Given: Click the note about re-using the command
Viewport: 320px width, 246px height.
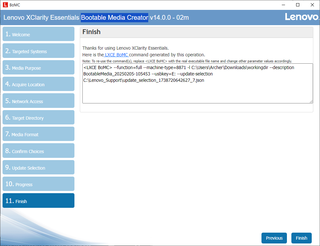Looking at the screenshot, I should (x=187, y=61).
